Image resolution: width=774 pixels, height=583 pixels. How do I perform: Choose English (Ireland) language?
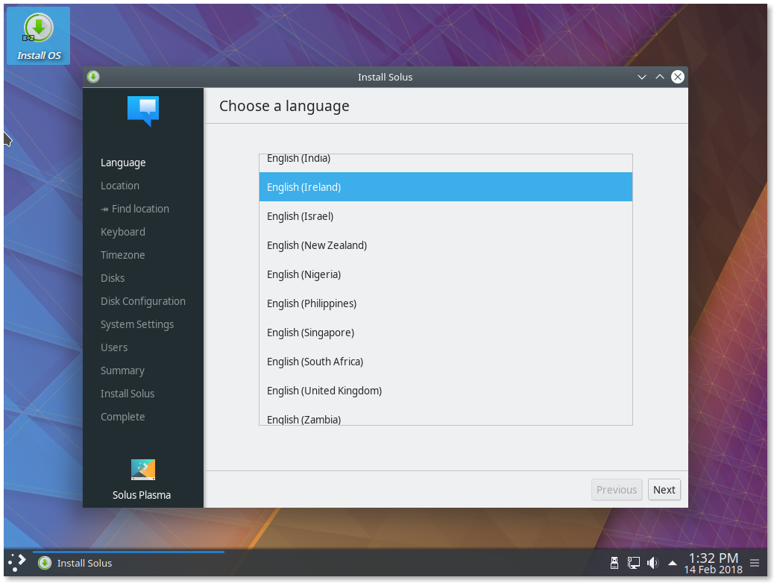(x=445, y=187)
